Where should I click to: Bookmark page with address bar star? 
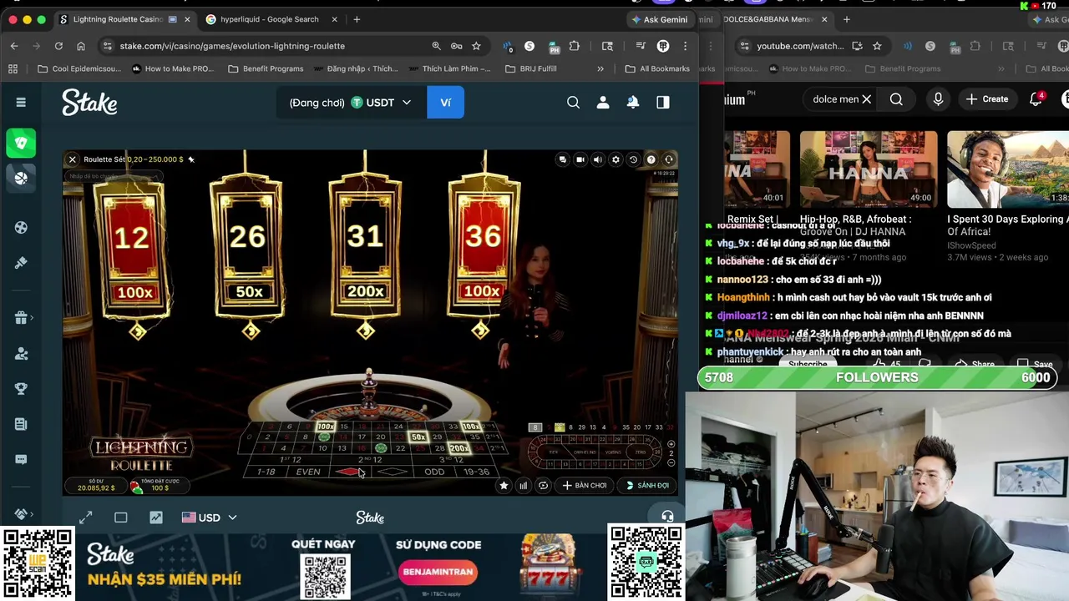[x=476, y=46]
